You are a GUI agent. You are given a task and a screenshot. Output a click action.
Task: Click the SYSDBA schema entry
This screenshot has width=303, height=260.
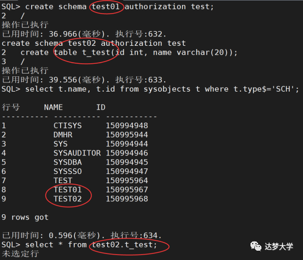point(68,162)
